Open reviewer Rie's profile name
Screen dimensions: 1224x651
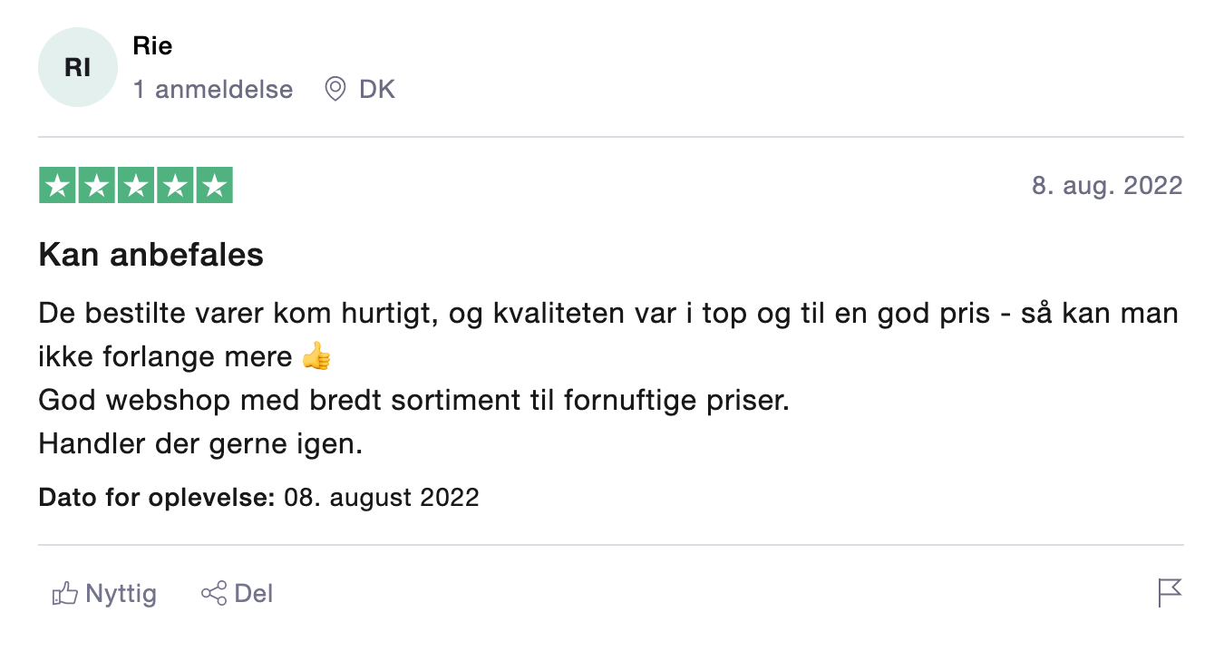(x=152, y=46)
